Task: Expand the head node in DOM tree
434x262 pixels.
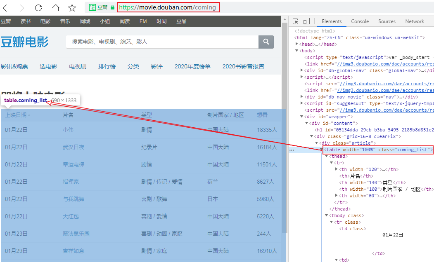Action: (297, 44)
